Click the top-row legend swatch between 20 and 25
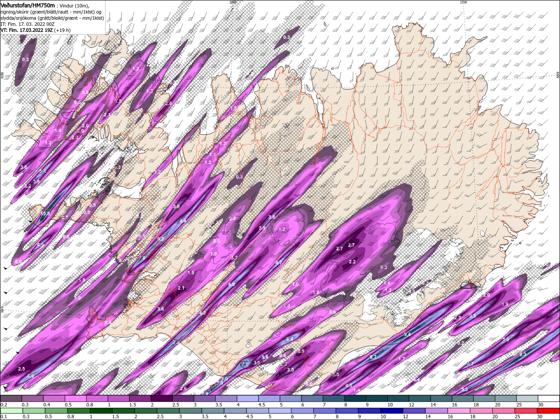 (x=506, y=399)
